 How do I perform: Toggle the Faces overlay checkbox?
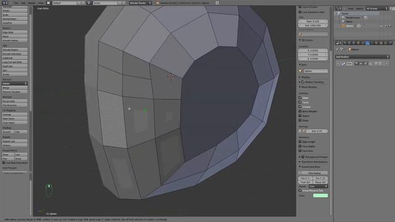300,102
